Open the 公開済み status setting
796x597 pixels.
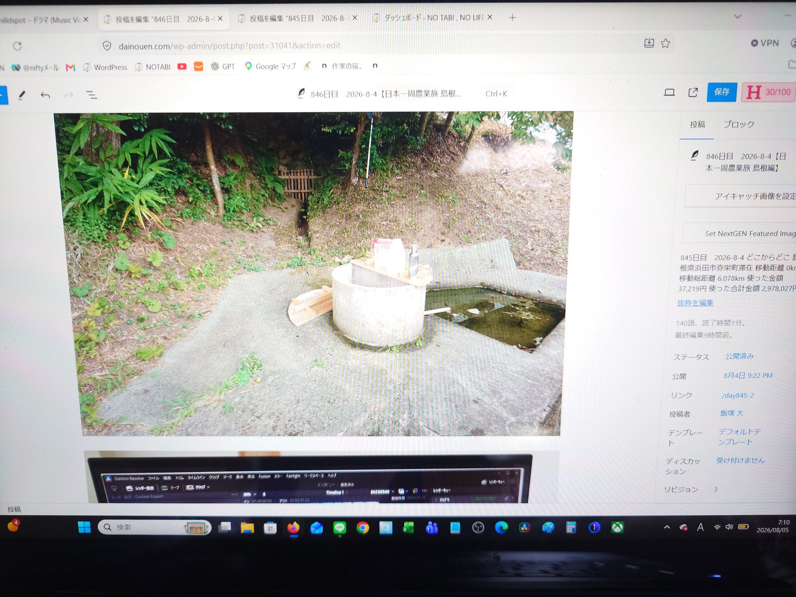tap(739, 356)
